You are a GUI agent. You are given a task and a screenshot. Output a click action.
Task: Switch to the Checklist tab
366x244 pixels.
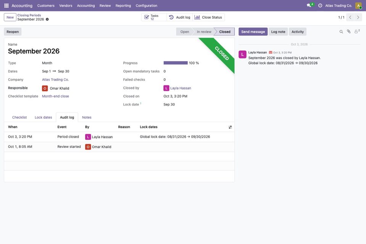19,118
